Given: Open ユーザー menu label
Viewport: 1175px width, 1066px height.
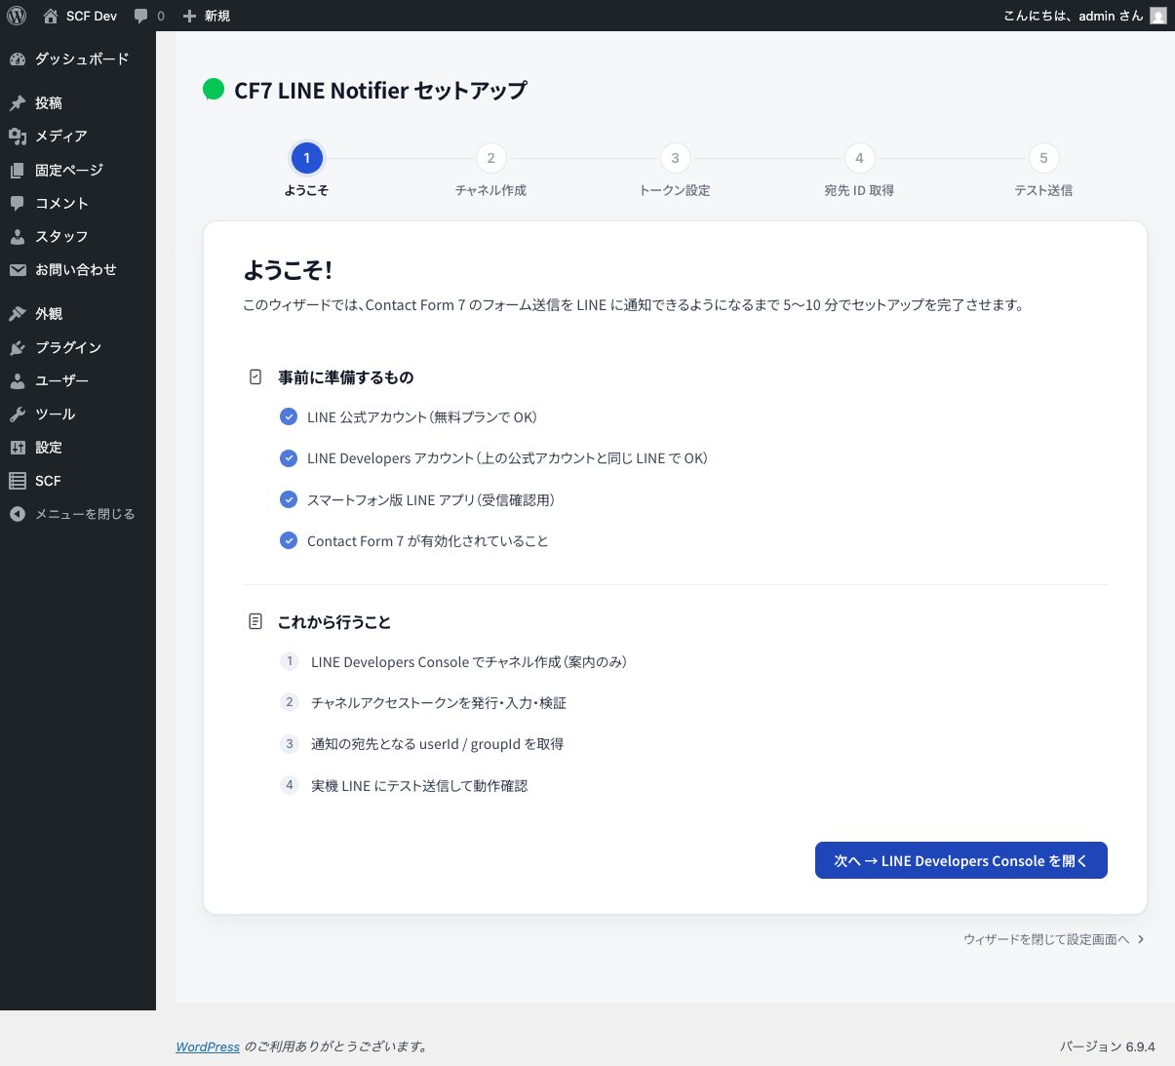Looking at the screenshot, I should point(61,381).
